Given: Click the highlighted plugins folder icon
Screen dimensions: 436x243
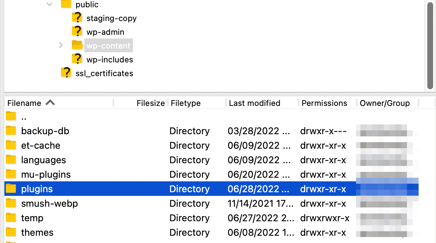Looking at the screenshot, I should (x=11, y=189).
